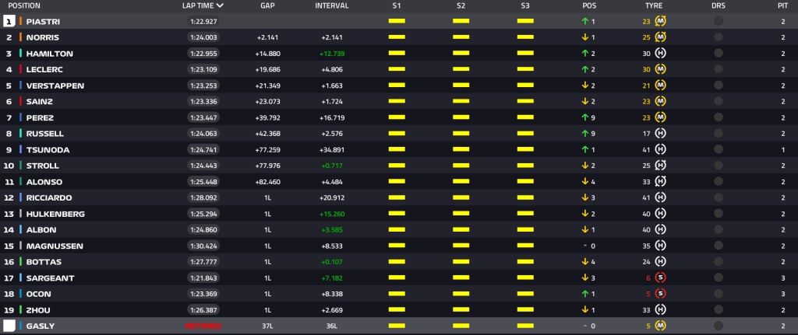Click Perez's green position-gained arrow

point(584,118)
